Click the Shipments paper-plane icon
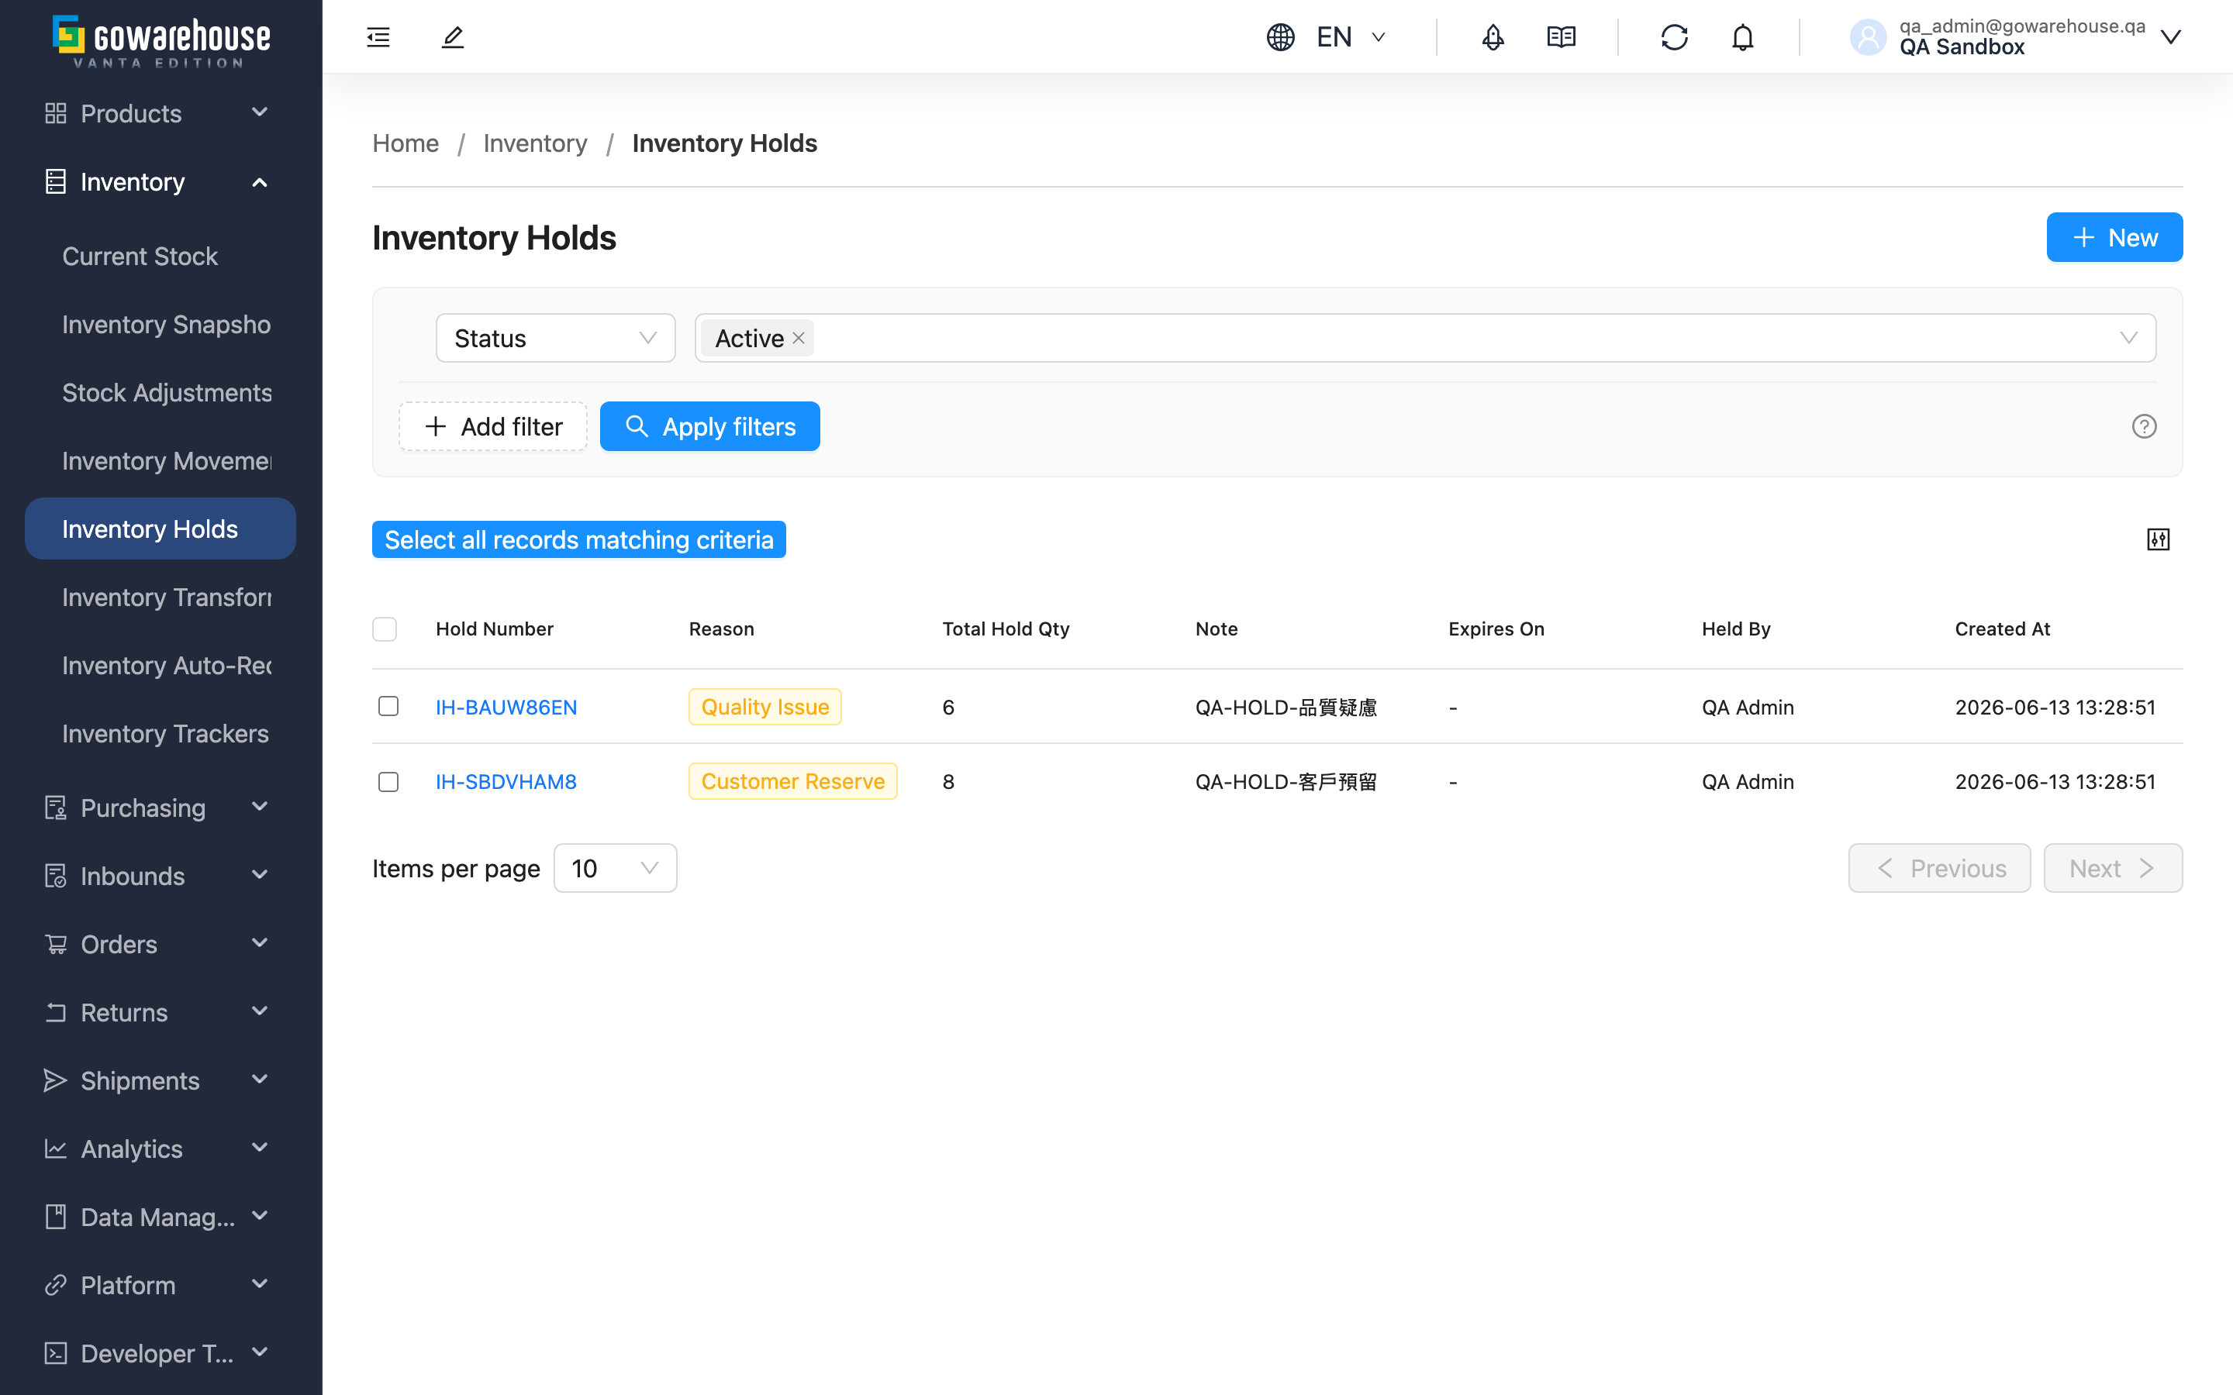Viewport: 2233px width, 1395px height. tap(55, 1080)
